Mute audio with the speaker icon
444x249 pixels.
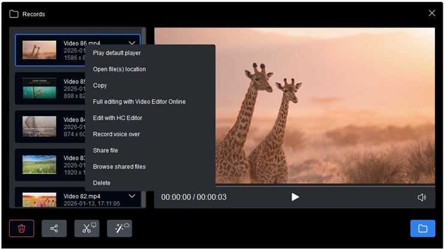422,197
